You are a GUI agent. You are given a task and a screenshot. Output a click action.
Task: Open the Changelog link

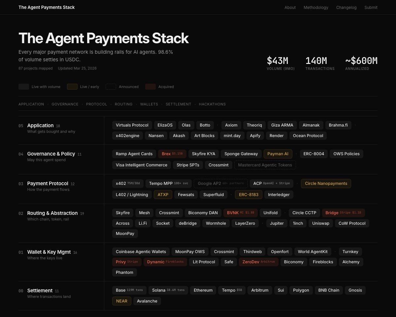point(346,7)
